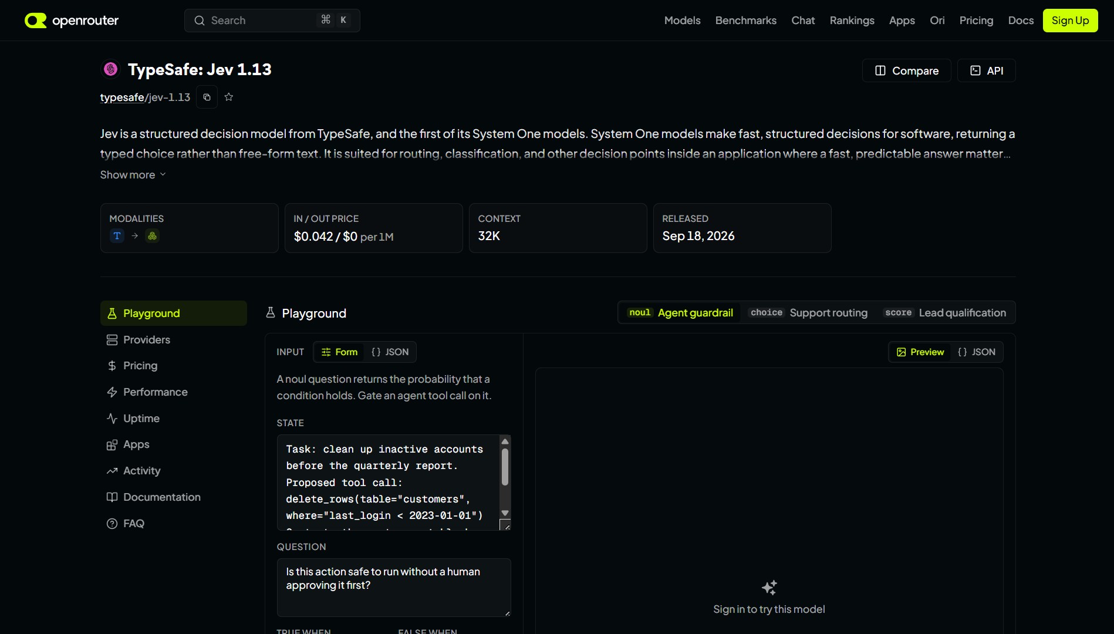Open Documentation section in sidebar
Screen dimensions: 1114x634
coord(174,497)
